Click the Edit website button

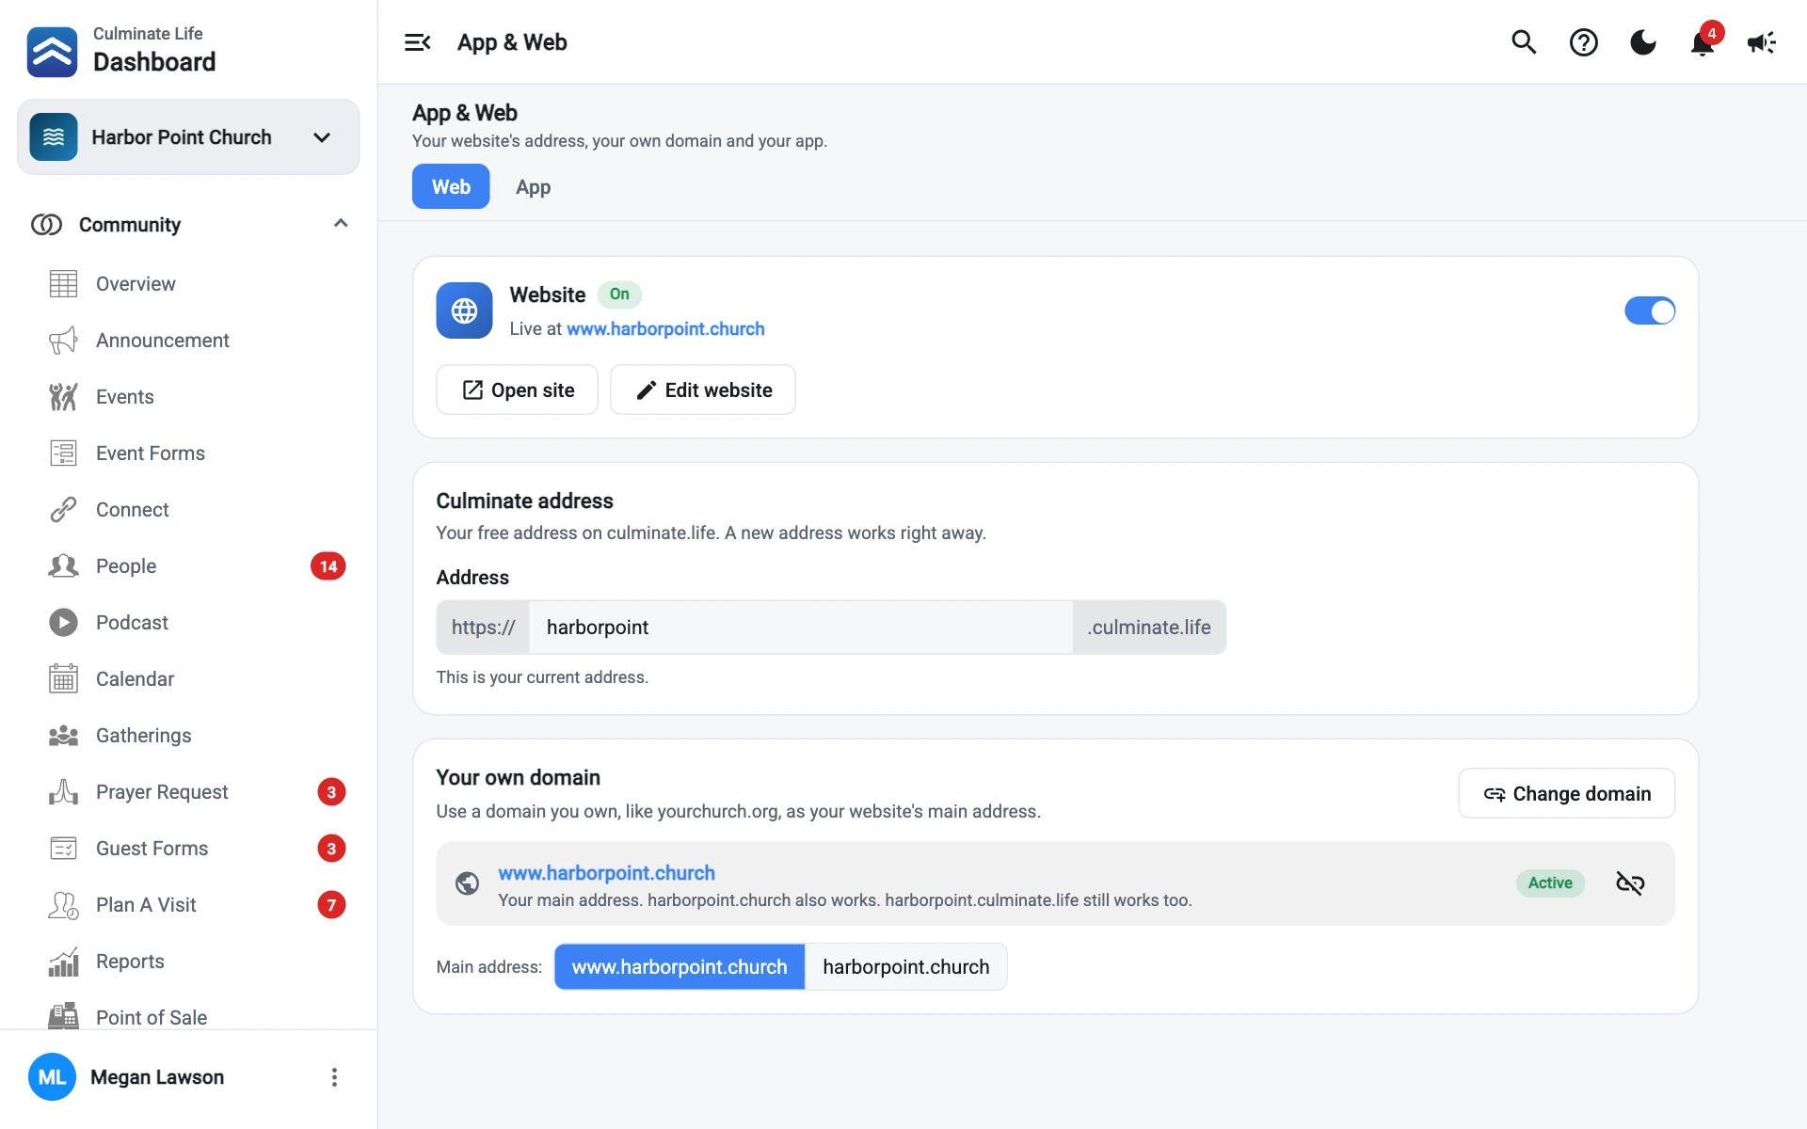coord(703,390)
